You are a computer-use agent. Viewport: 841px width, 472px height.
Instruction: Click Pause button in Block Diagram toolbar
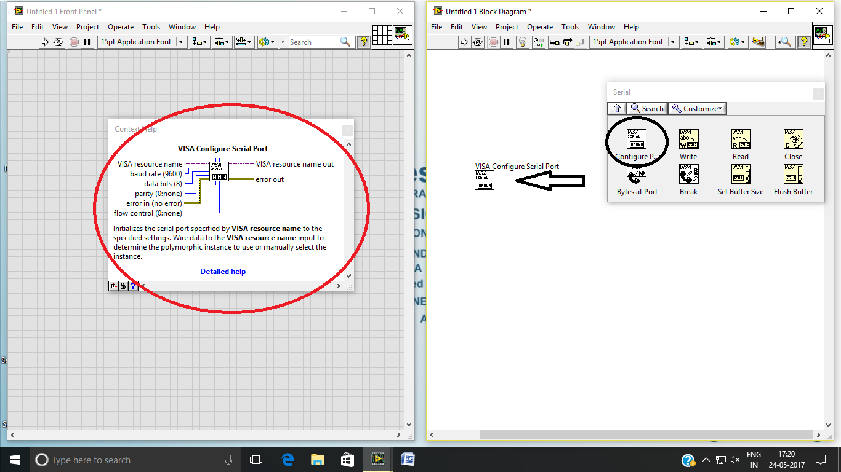coord(507,42)
